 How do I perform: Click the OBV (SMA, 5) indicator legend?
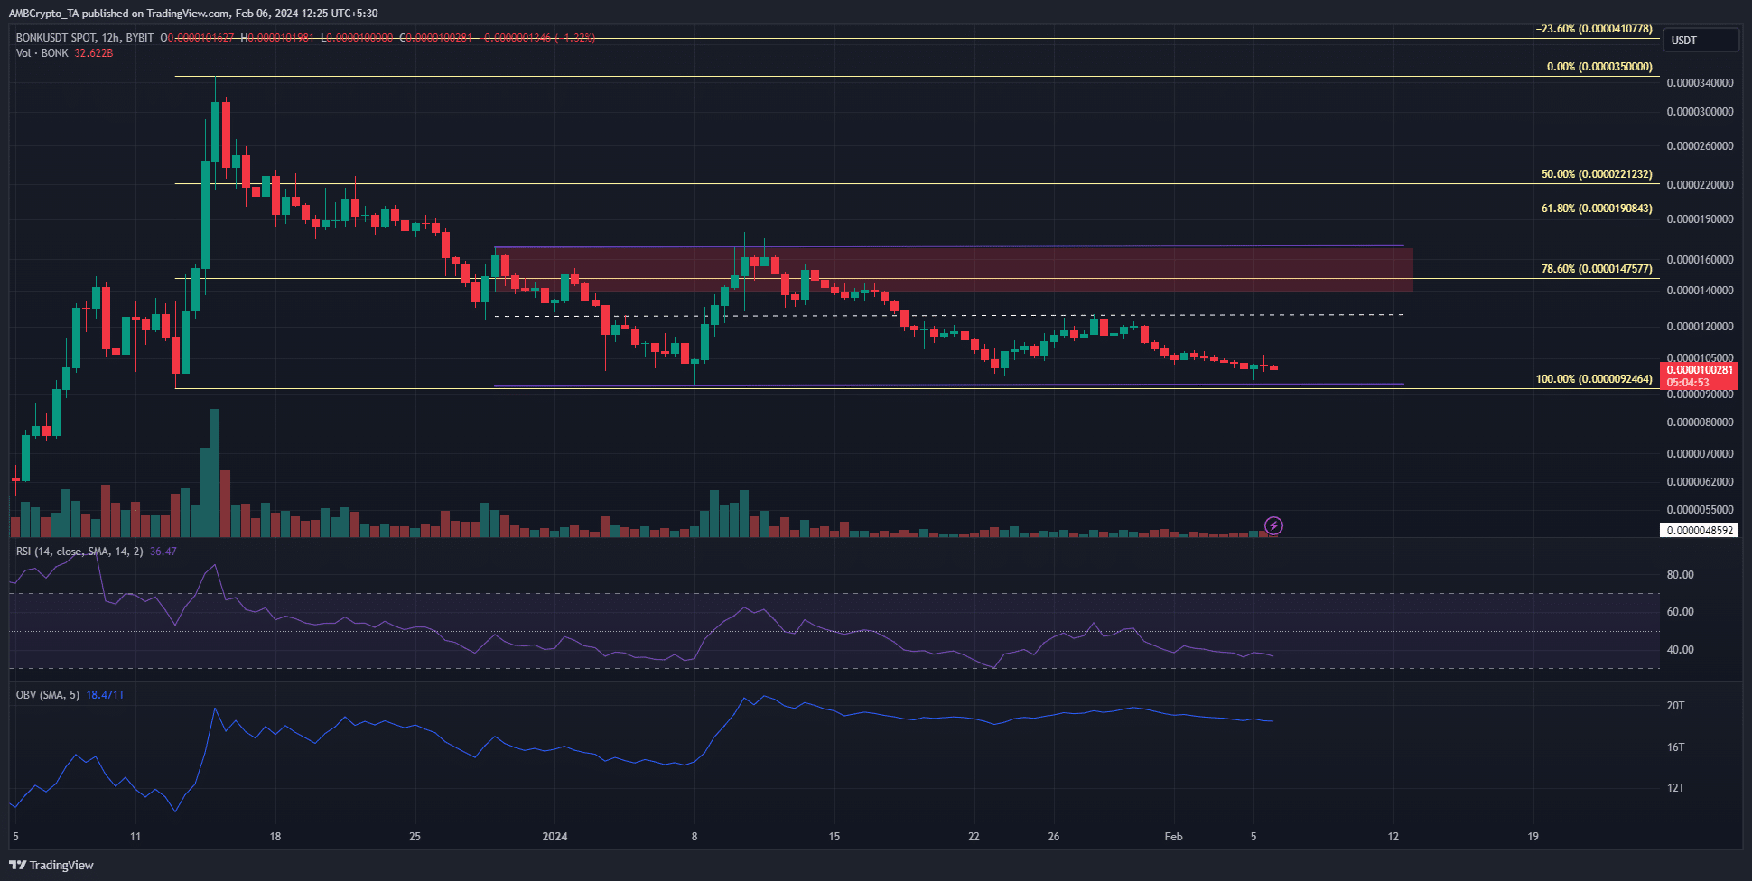pyautogui.click(x=48, y=695)
